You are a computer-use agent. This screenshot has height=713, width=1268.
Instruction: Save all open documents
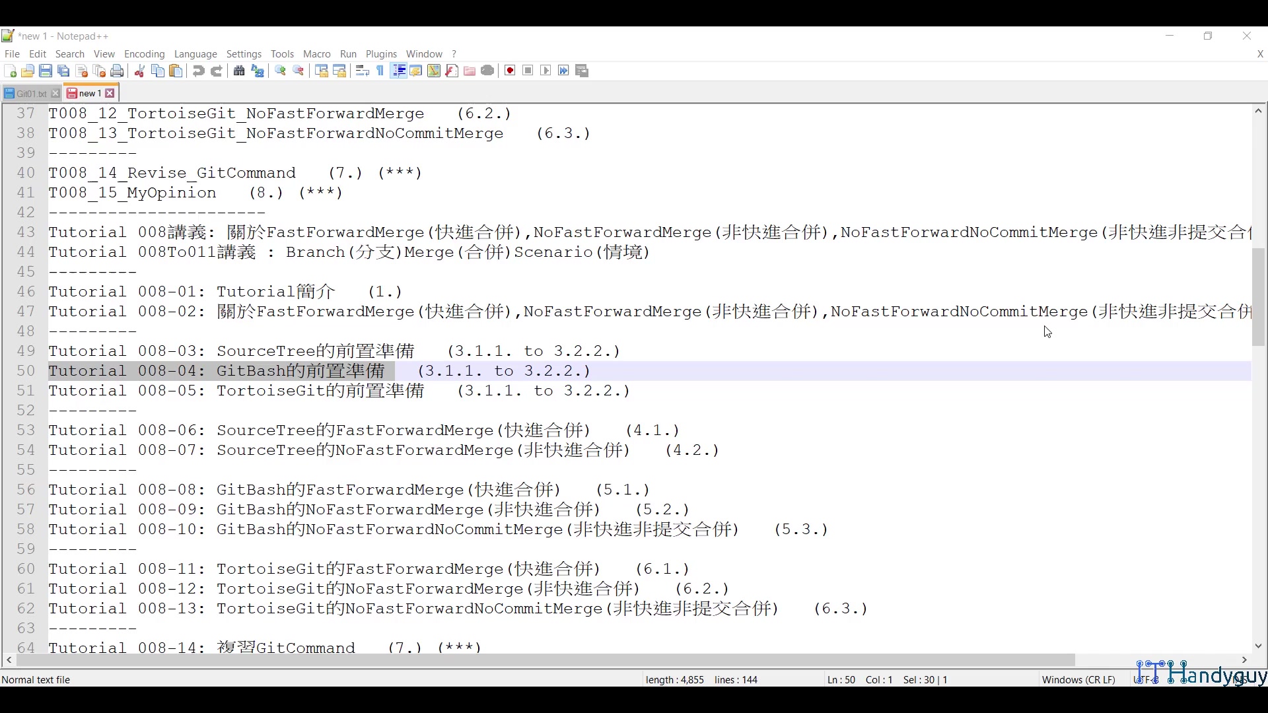[x=63, y=71]
